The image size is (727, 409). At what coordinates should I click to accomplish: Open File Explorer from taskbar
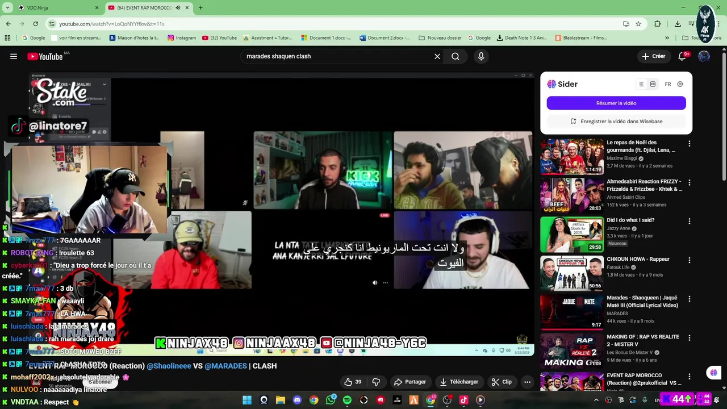tap(281, 400)
